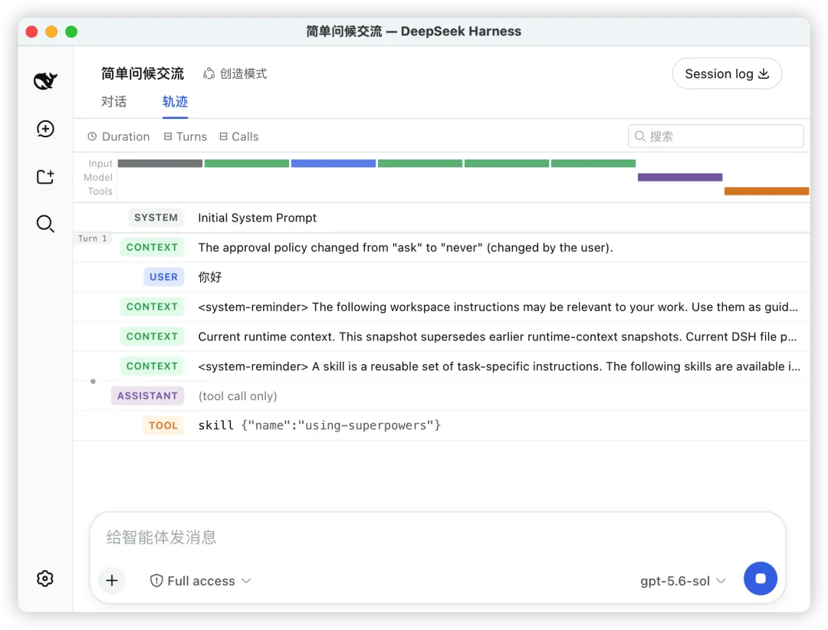Click the 创造模式 mode icon
The image size is (828, 630).
209,74
